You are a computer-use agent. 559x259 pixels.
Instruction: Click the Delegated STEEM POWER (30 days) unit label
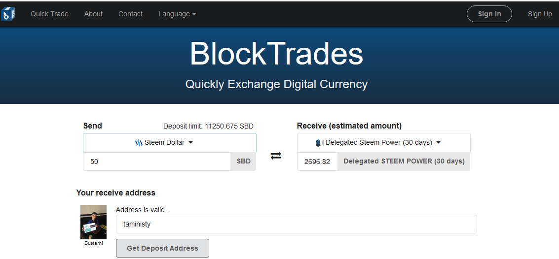click(x=404, y=162)
